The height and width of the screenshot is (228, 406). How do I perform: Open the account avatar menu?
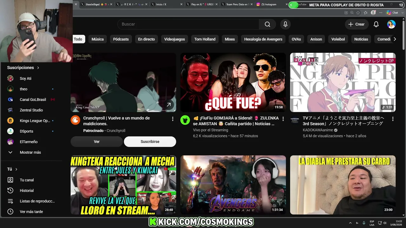point(391,24)
